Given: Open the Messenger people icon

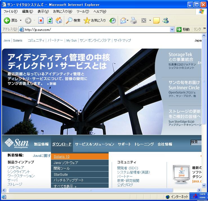Looking at the screenshot, I should pyautogui.click(x=165, y=20).
